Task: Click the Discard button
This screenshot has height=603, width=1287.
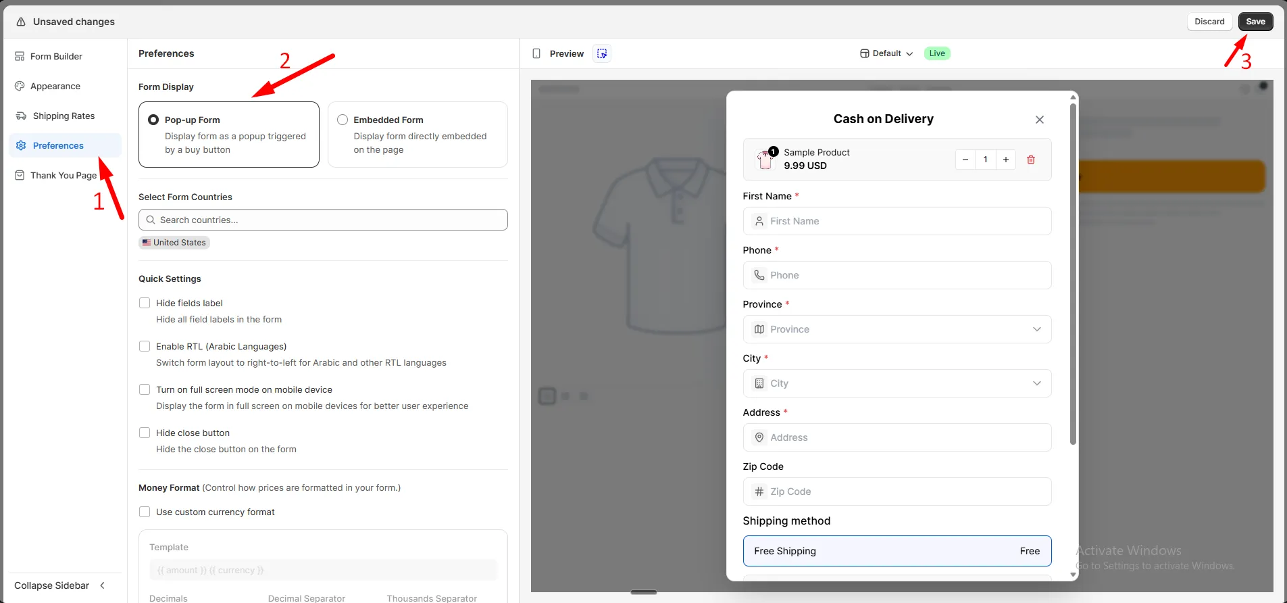Action: (1209, 22)
